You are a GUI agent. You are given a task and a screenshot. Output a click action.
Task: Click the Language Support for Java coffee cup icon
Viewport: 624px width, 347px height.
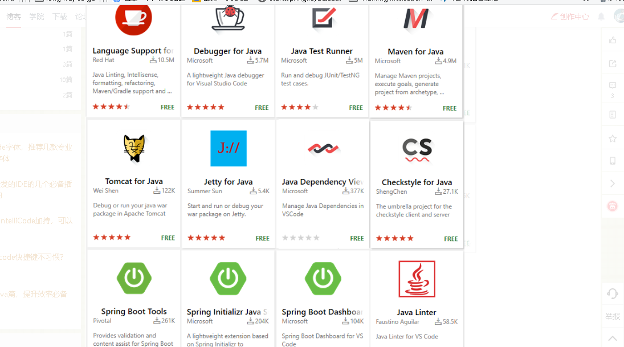(x=133, y=19)
